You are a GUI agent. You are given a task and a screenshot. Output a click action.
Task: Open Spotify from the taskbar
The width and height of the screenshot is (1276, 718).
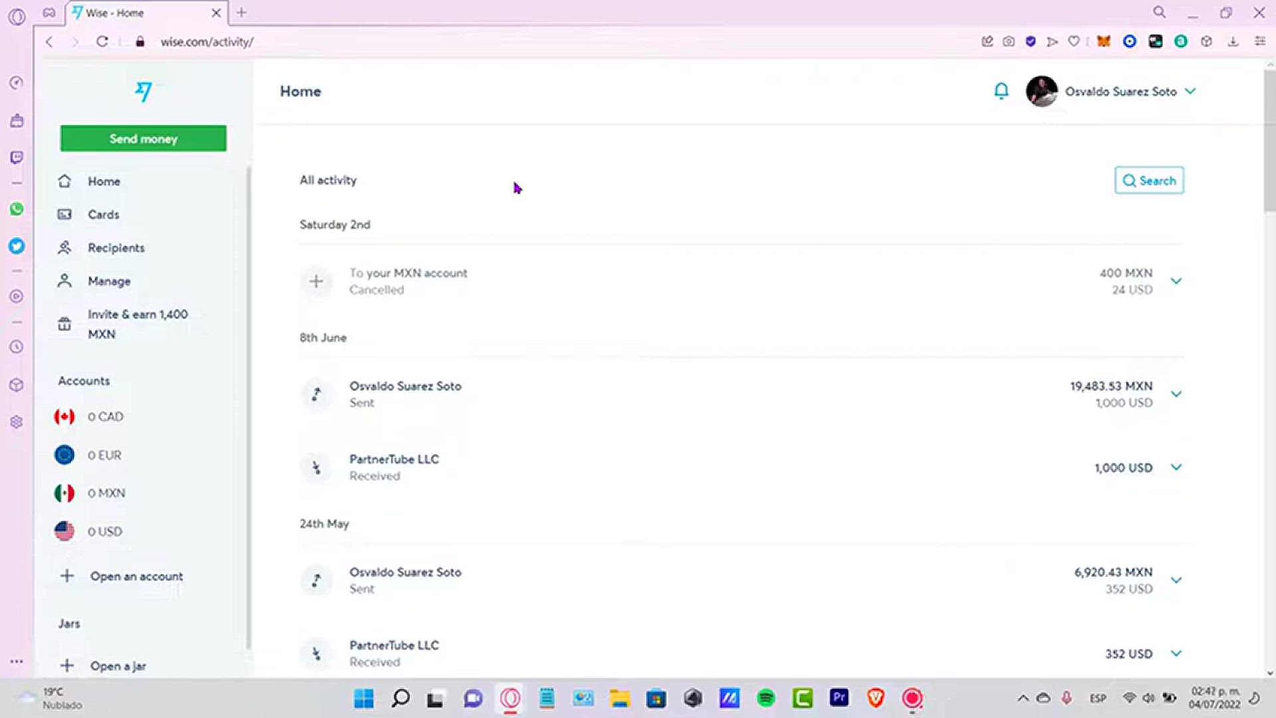[x=766, y=698]
